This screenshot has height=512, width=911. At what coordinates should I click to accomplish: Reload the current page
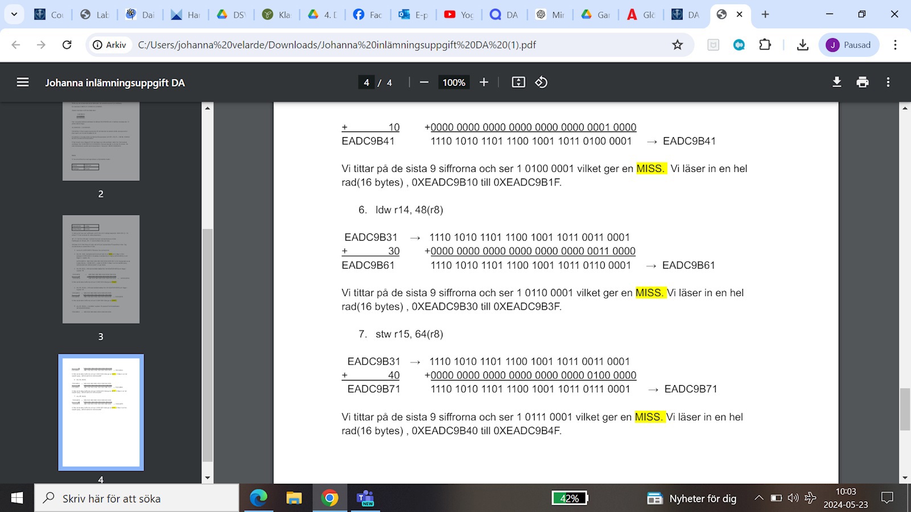click(x=67, y=45)
